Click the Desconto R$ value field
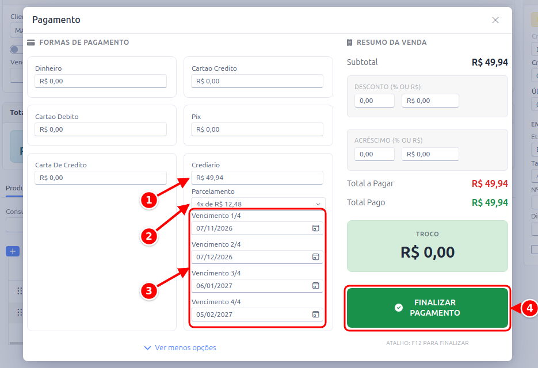538x368 pixels. 430,101
